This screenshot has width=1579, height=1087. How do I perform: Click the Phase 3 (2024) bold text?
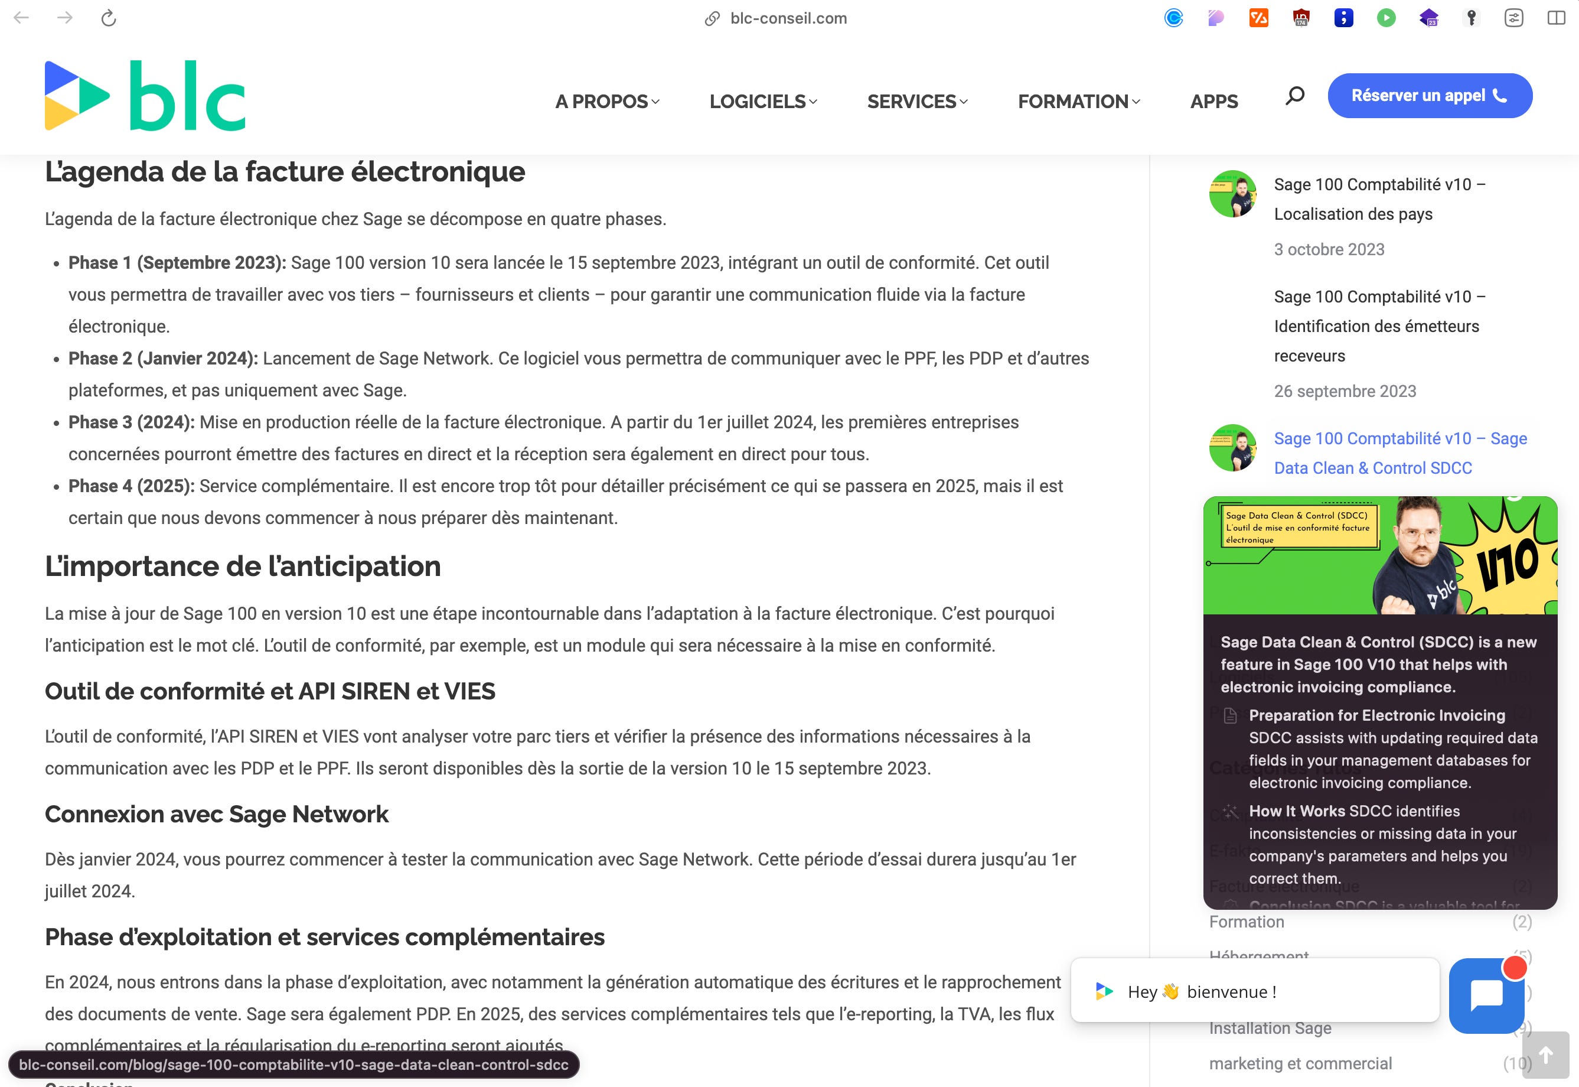131,422
